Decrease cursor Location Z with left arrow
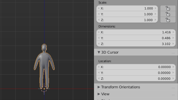This screenshot has width=178, height=100. [99, 78]
